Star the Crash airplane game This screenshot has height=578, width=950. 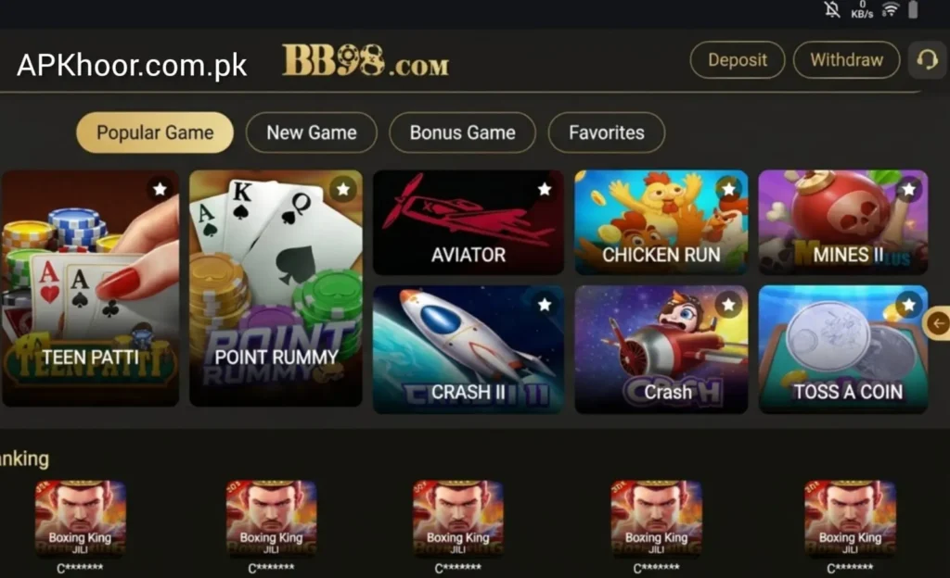point(728,305)
